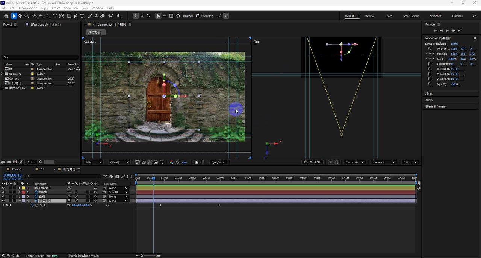Image resolution: width=481 pixels, height=258 pixels.
Task: Select the Rotation tool in the toolbar
Action: [55, 16]
